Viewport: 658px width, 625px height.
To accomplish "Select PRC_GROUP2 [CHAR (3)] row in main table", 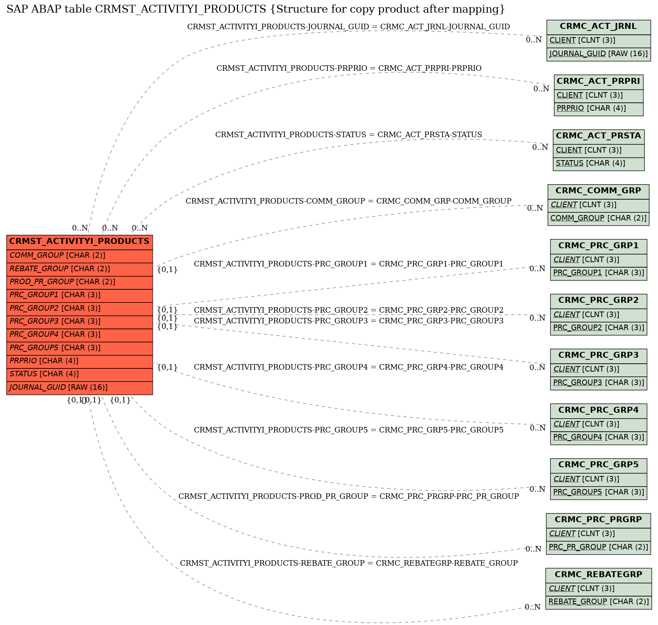I will pyautogui.click(x=80, y=309).
